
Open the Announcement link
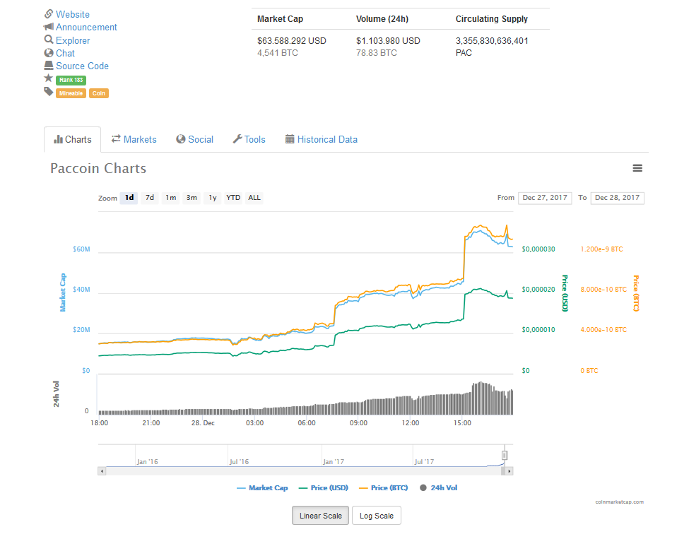point(86,28)
